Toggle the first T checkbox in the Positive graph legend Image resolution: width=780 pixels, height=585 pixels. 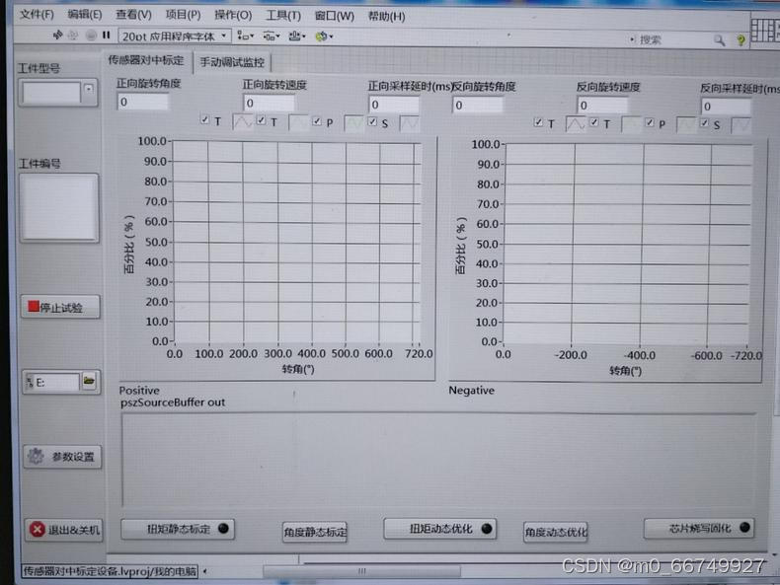[205, 119]
